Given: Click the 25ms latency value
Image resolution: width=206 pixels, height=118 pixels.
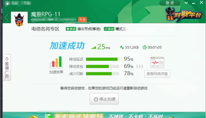Looking at the screenshot, I should [104, 47].
